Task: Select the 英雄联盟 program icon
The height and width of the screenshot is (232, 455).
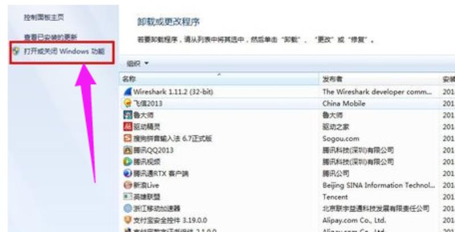Action: coord(127,197)
